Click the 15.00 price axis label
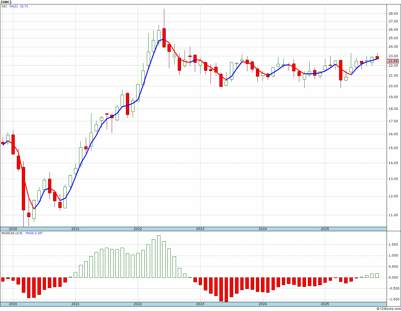 pos(393,148)
